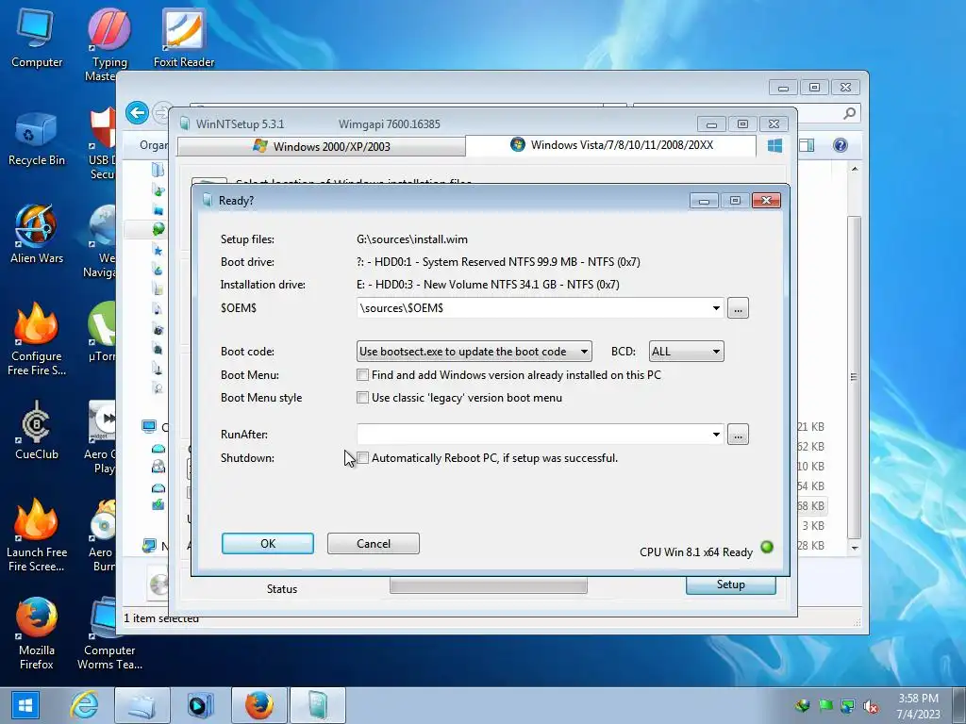966x724 pixels.
Task: Enable Find and add Windows version checkbox
Action: click(x=363, y=375)
